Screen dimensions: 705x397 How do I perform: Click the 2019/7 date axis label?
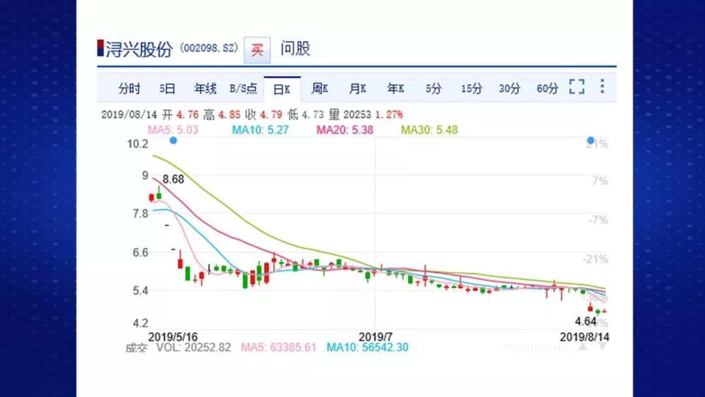coord(375,337)
